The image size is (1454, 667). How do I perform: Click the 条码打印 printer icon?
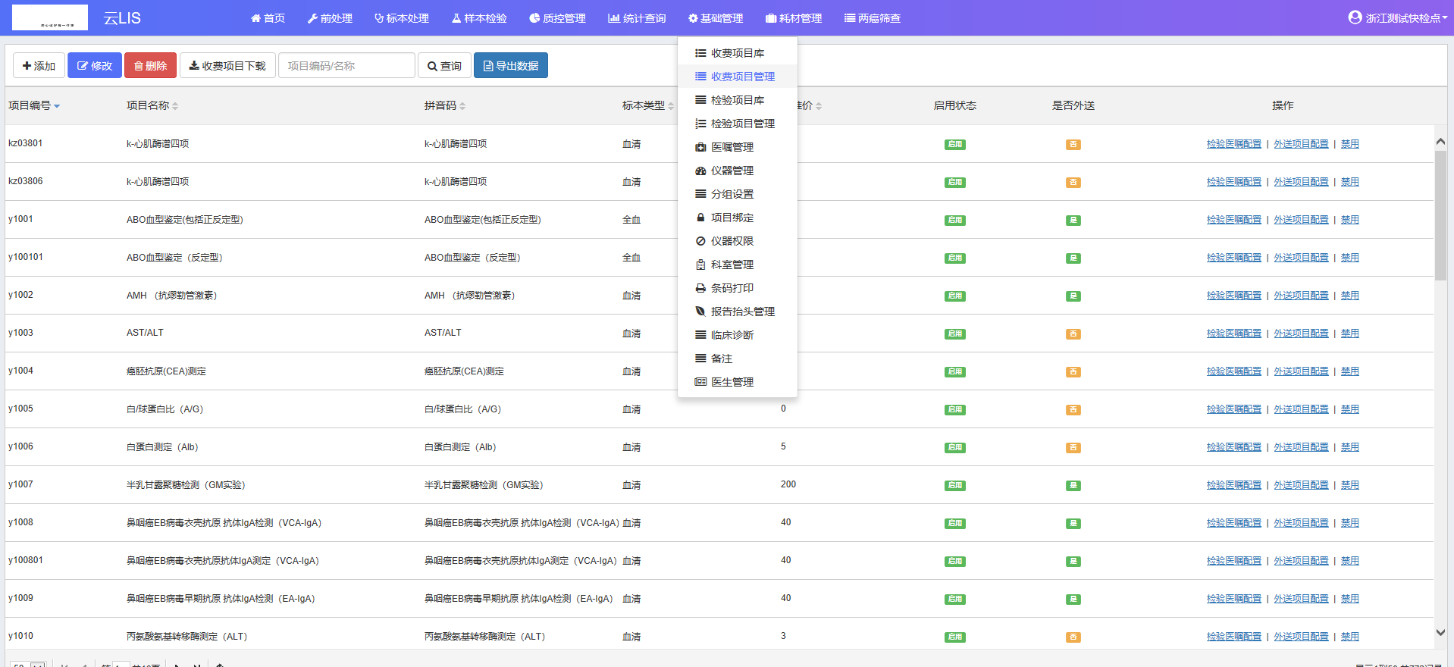[x=700, y=288]
